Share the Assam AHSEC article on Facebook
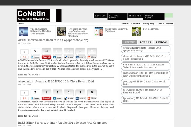 [81, 98]
